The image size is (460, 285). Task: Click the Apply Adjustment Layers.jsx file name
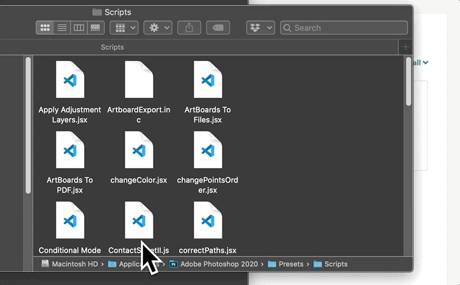(x=70, y=115)
